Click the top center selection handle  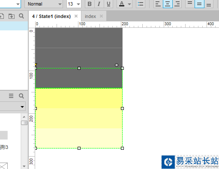point(79,68)
